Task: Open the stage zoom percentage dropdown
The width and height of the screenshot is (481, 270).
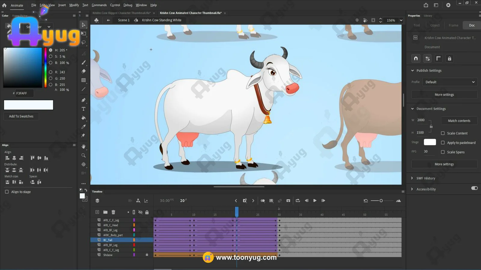Action: pos(401,20)
